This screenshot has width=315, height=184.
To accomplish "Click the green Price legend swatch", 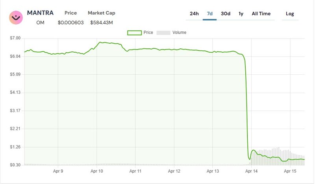I will point(134,33).
